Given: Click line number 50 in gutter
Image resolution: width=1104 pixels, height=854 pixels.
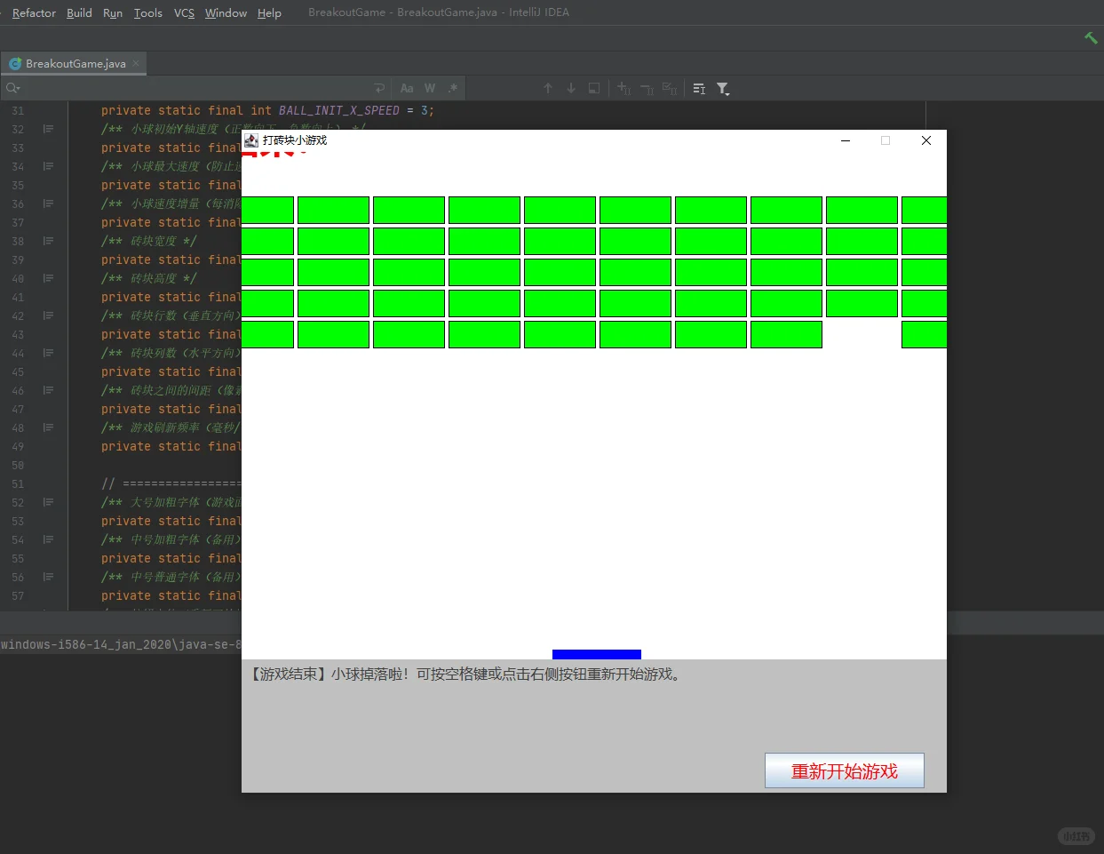Looking at the screenshot, I should point(18,466).
